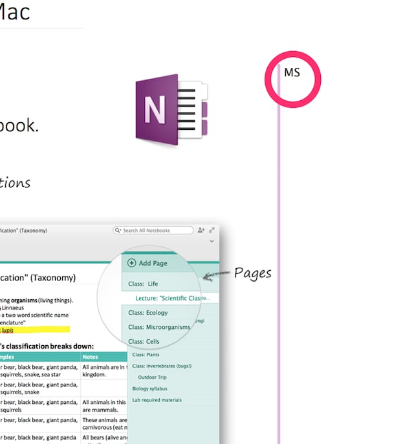Open the Class: Life page
The image size is (414, 444).
click(143, 284)
